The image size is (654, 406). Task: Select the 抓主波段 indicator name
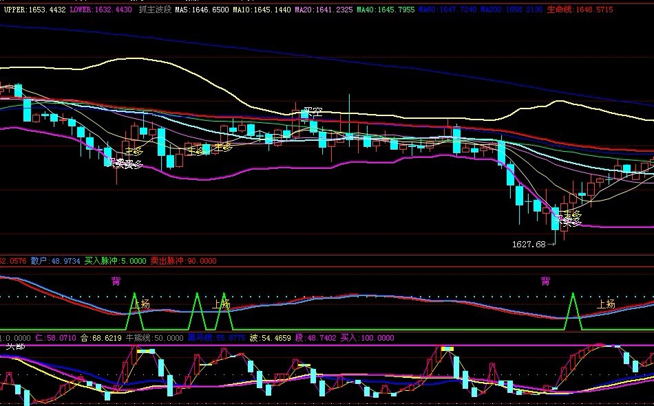(155, 10)
